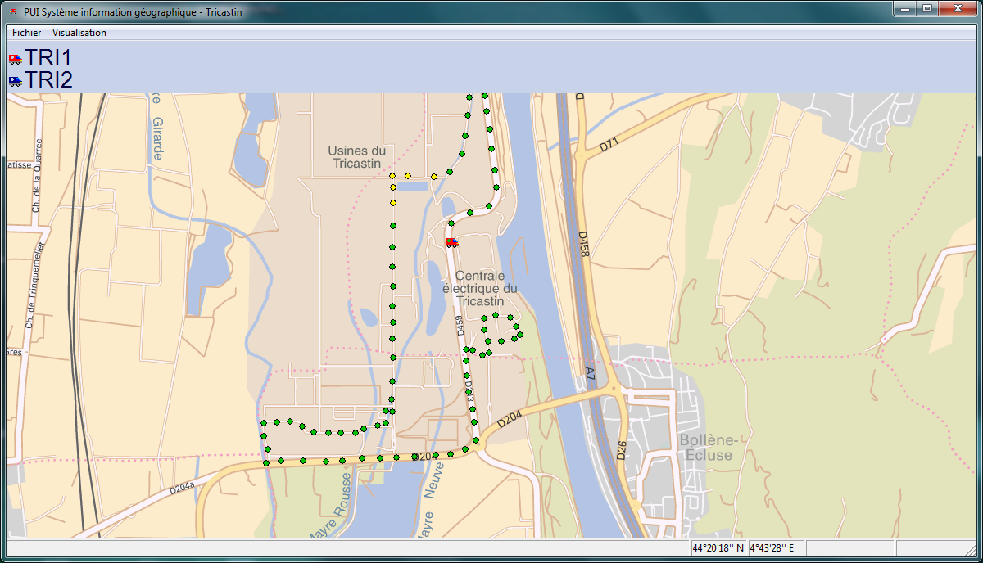Maximize the PUI application window

(x=927, y=8)
